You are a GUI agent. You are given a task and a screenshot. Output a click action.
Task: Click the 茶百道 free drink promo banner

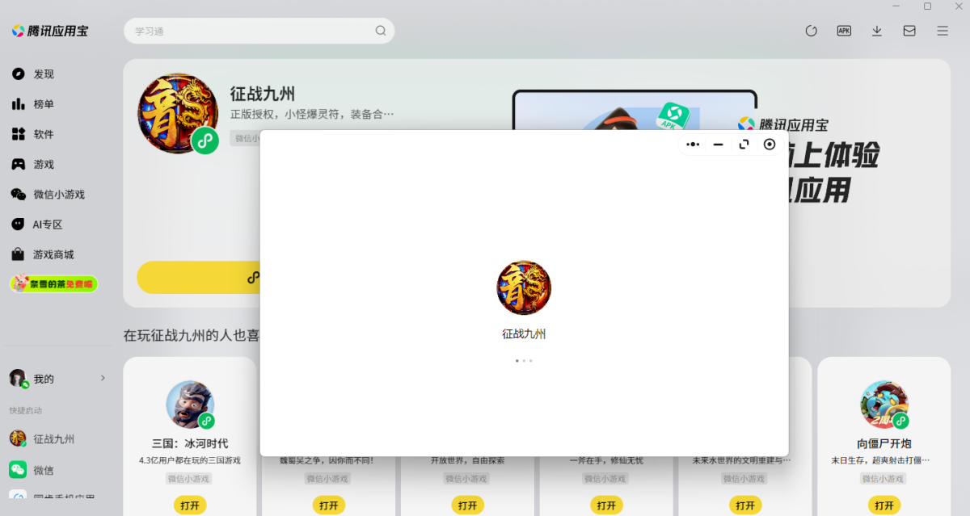pos(53,283)
